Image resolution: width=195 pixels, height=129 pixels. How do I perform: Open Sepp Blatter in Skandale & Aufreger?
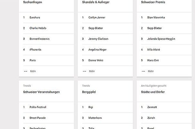[95, 28]
